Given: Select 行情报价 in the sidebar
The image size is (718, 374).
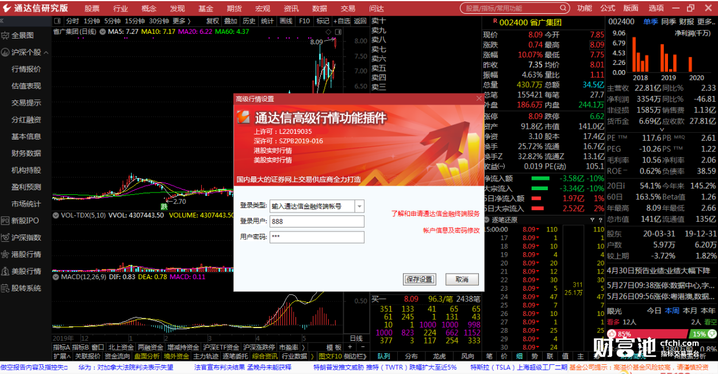Looking at the screenshot, I should (26, 69).
